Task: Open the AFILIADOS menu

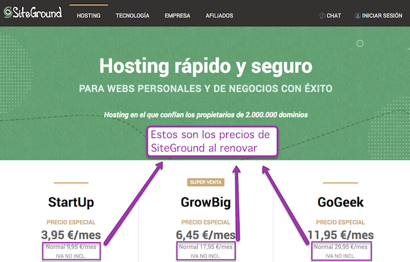Action: click(x=219, y=16)
